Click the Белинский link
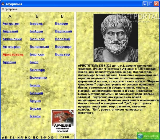Screen dimensions: 160x140 [39, 47]
